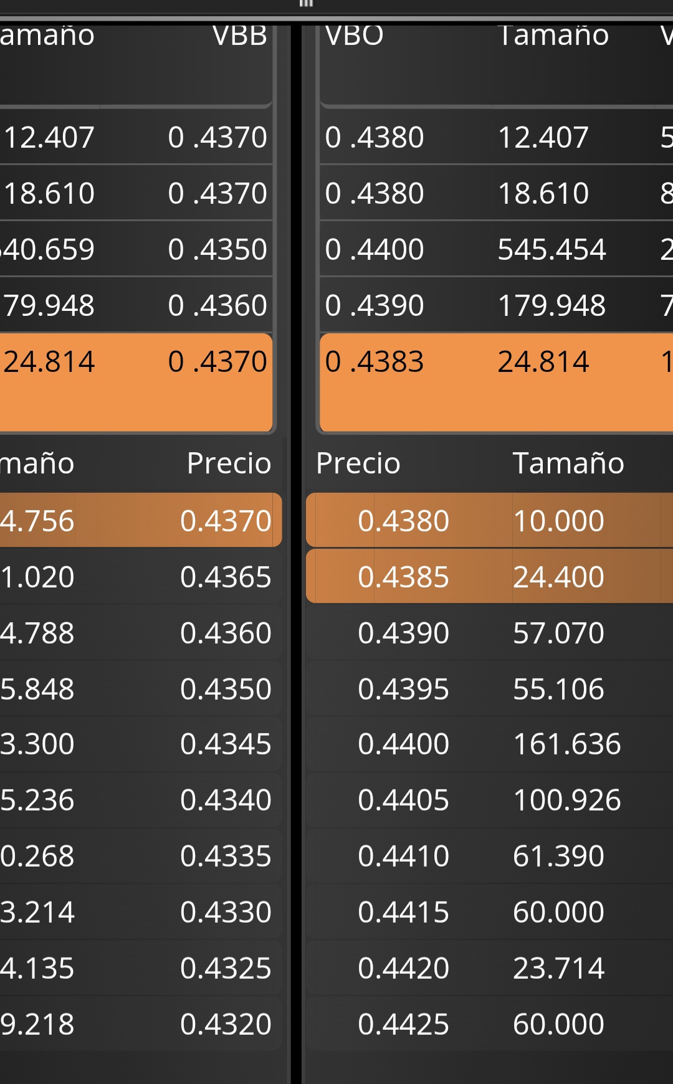
Task: Select the VBB value 0.4350 cell
Action: pyautogui.click(x=217, y=250)
